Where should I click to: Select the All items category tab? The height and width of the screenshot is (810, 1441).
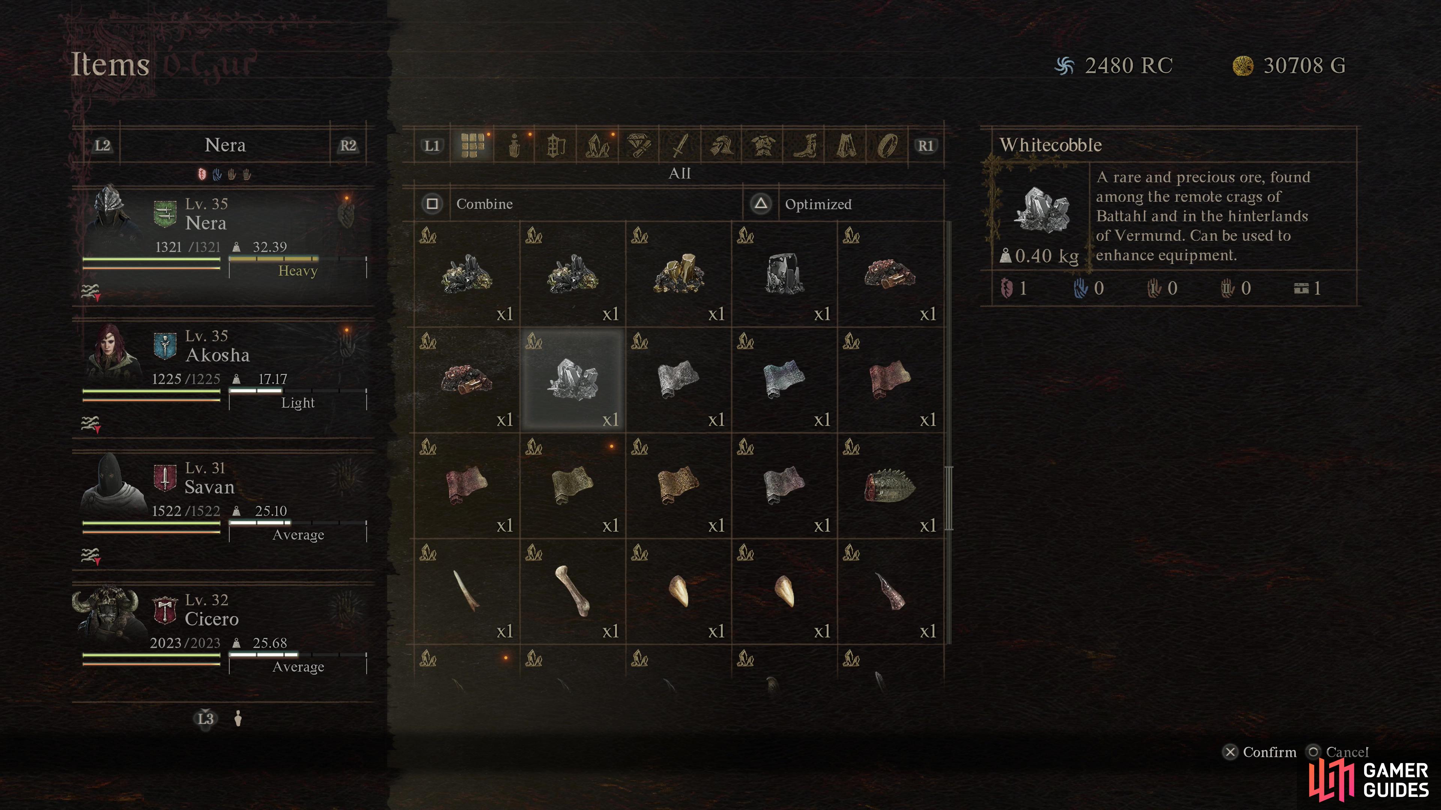pyautogui.click(x=473, y=145)
